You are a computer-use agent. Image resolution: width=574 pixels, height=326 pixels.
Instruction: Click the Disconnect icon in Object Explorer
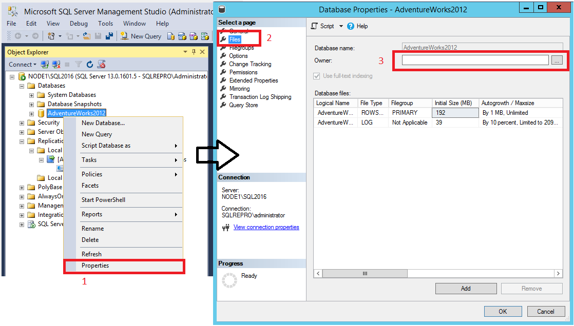[56, 64]
